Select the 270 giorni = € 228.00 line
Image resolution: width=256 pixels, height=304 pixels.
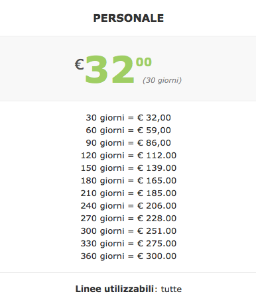(x=128, y=219)
